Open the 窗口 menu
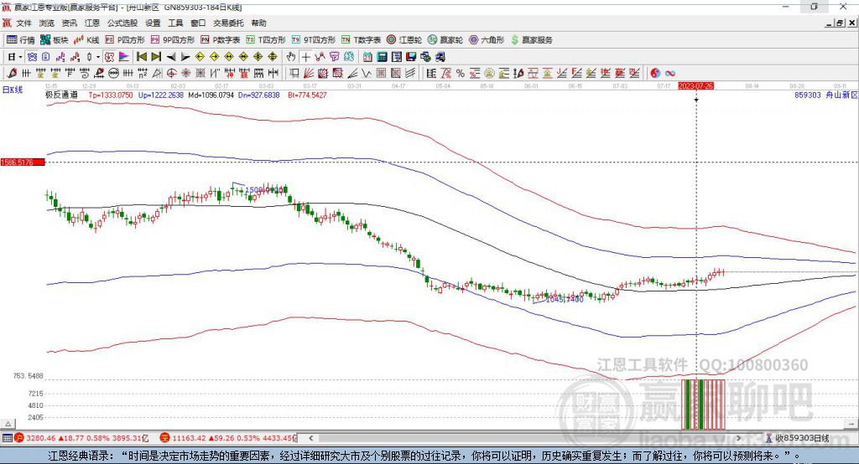The width and height of the screenshot is (859, 464). (198, 23)
